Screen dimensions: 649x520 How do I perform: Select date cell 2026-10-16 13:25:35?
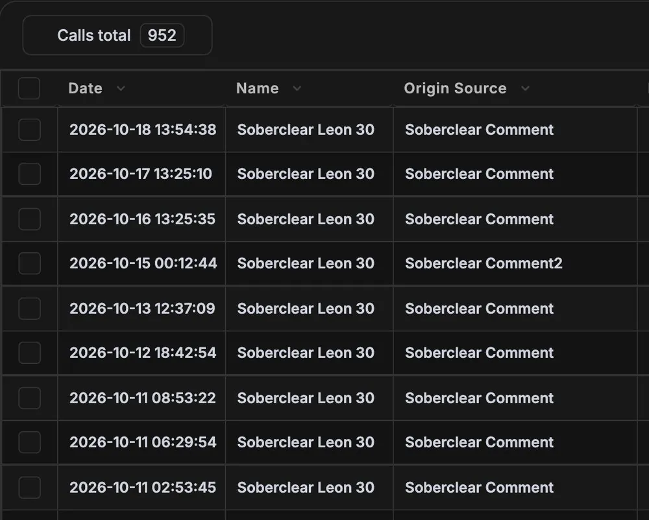(142, 219)
